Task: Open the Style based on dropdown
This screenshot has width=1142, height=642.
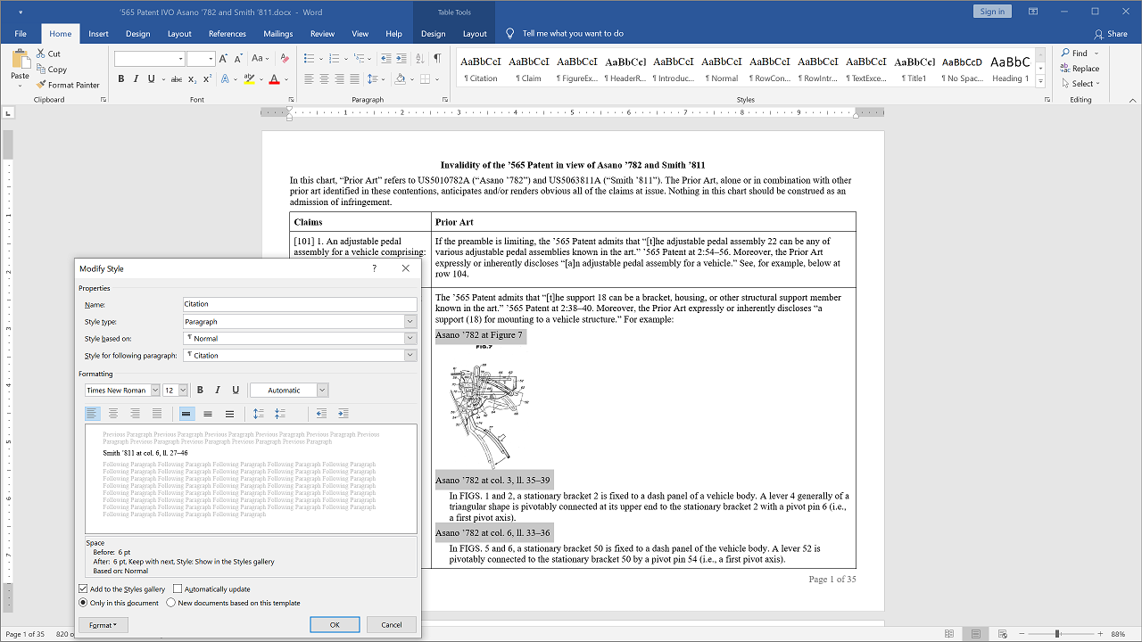Action: (x=410, y=339)
